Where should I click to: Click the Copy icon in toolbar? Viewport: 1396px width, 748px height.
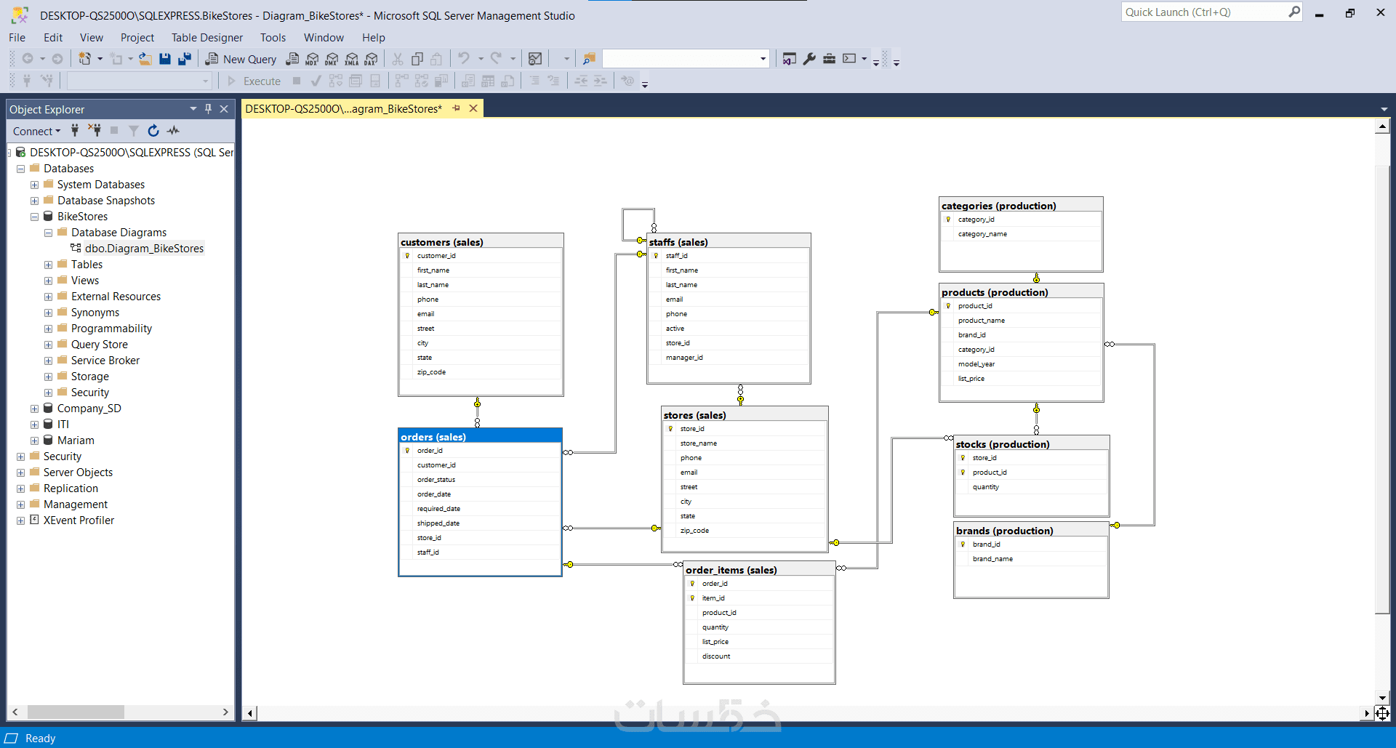(x=417, y=59)
